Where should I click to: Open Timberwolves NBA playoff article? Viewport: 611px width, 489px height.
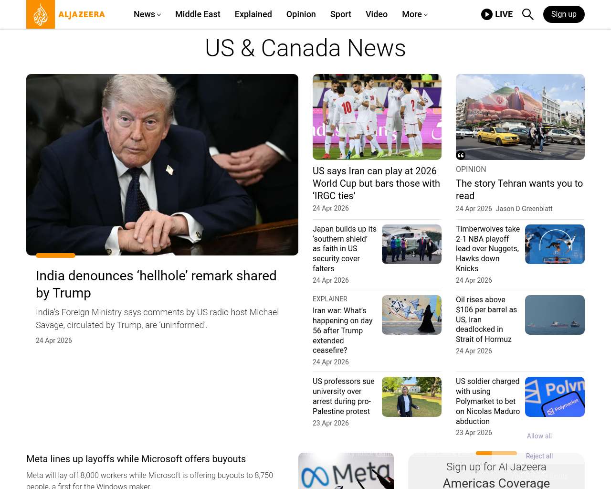click(x=488, y=249)
